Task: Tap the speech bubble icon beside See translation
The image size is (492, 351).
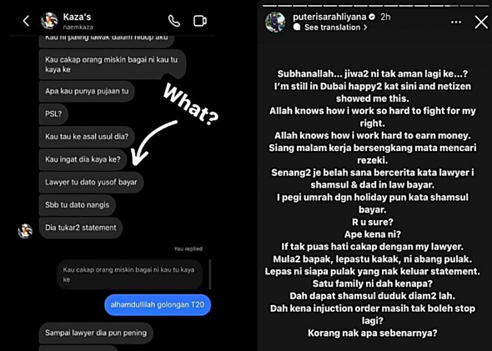Action: point(297,28)
